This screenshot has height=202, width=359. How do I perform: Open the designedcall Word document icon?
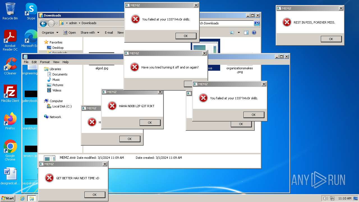tap(10, 176)
